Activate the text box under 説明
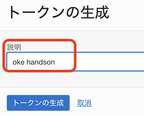The image size is (144, 116). pyautogui.click(x=75, y=62)
